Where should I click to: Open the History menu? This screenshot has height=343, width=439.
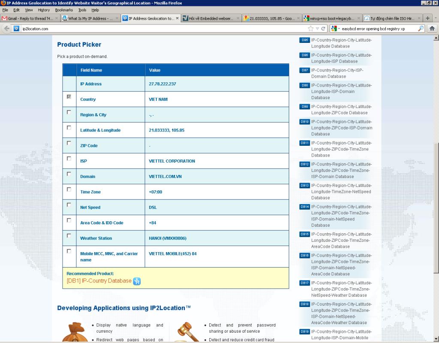[44, 10]
